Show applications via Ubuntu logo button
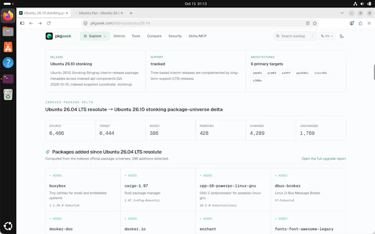The width and height of the screenshot is (375, 234). click(8, 226)
